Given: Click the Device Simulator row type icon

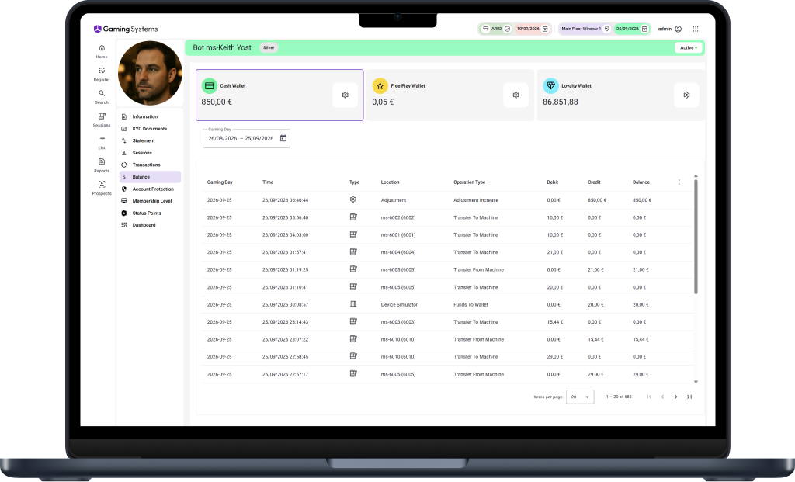Looking at the screenshot, I should (353, 304).
